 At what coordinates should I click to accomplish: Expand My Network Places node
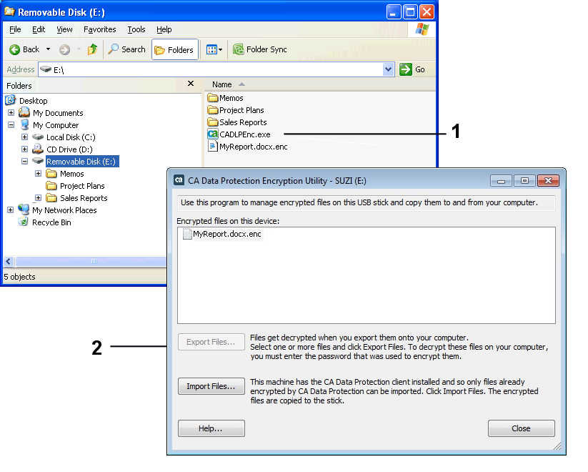coord(10,210)
